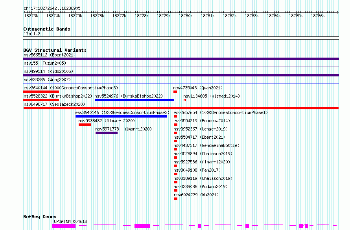350x230 pixels.
Task: Click nsv5584717 (Ebert2021) label
Action: [199, 137]
